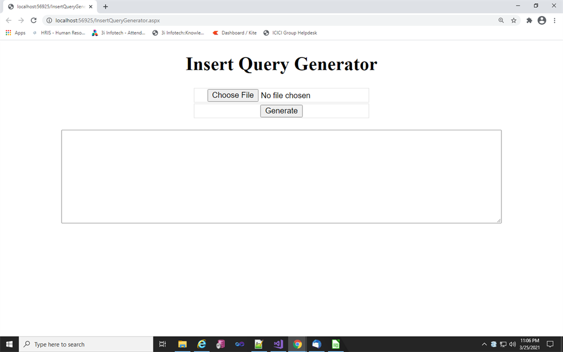Click the Chrome profile avatar icon

pyautogui.click(x=542, y=20)
